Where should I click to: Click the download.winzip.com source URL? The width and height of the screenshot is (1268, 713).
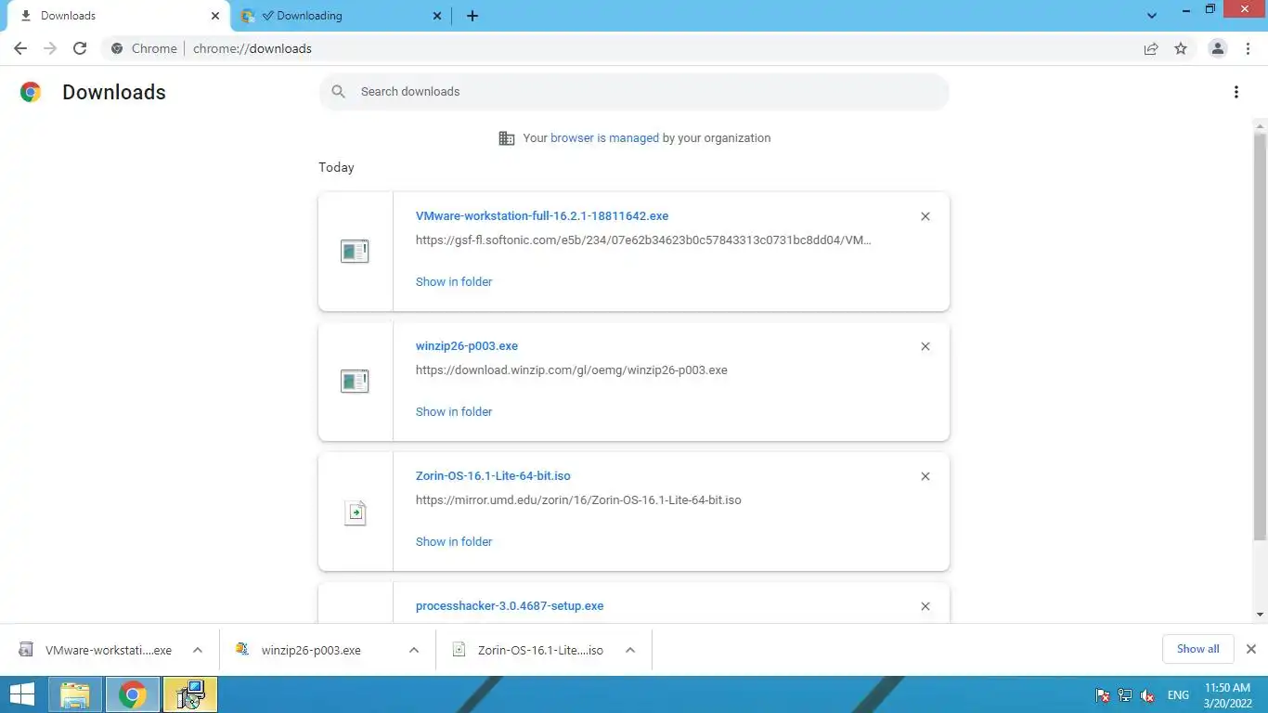tap(572, 369)
